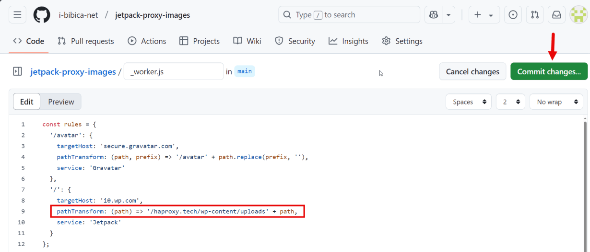This screenshot has height=252, width=590.
Task: Click the GitHub logo icon
Action: pyautogui.click(x=42, y=15)
